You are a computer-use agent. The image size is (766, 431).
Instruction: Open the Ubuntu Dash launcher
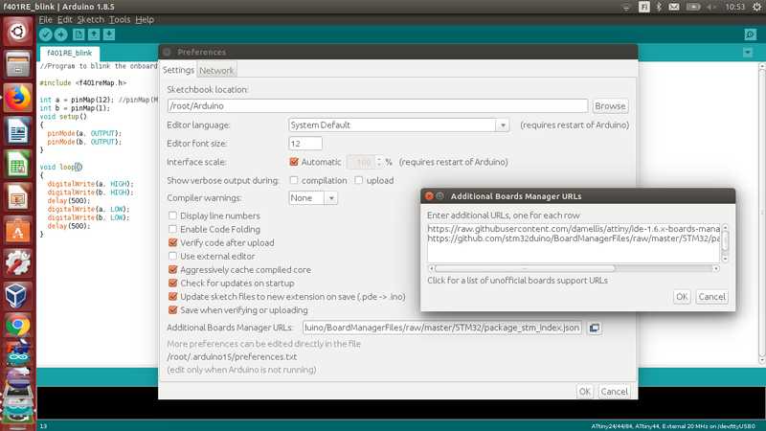coord(17,32)
